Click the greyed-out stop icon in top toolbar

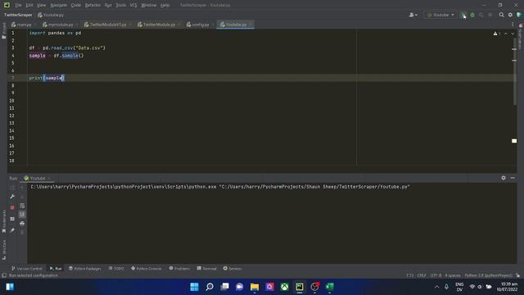490,15
